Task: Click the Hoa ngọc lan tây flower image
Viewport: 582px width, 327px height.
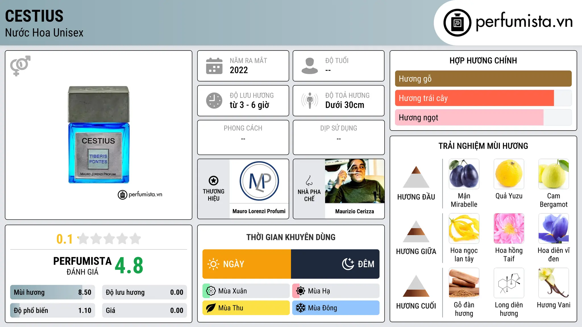Action: point(464,229)
